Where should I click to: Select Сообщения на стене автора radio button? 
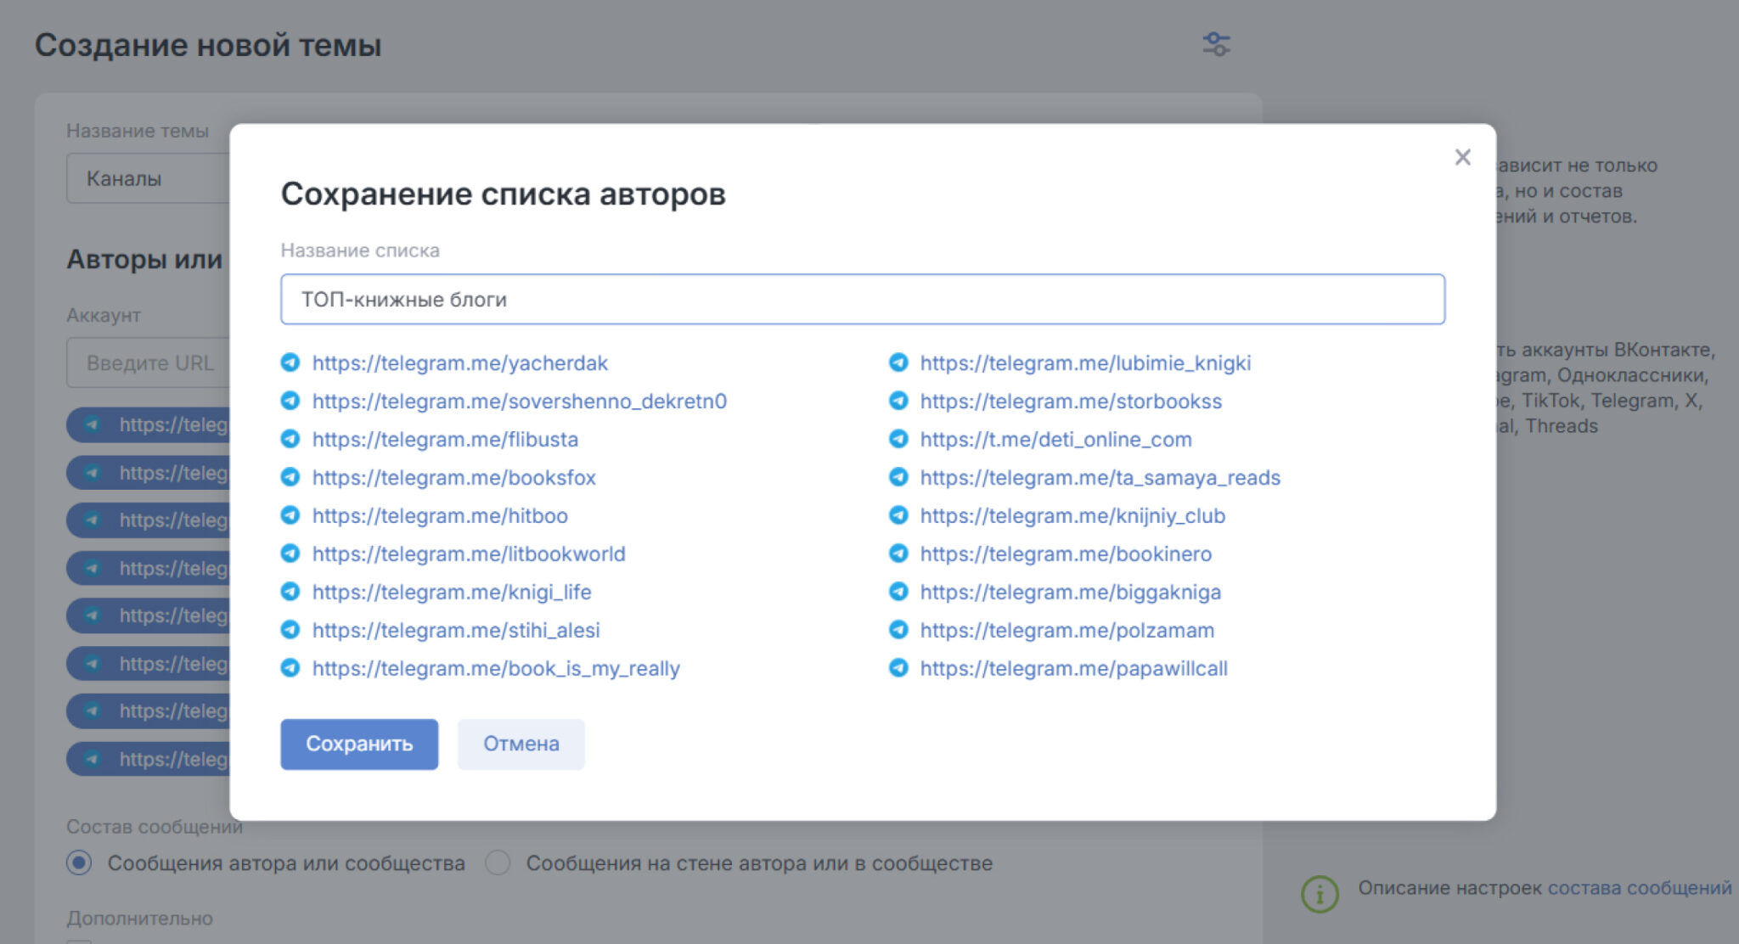coord(498,863)
